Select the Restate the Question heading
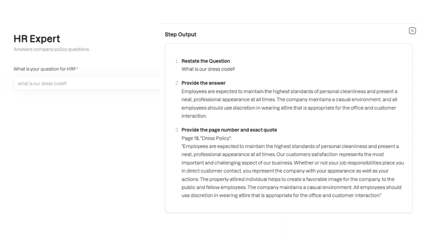 (x=205, y=61)
